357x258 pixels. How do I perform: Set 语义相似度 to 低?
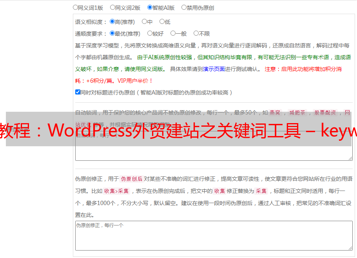(x=162, y=22)
